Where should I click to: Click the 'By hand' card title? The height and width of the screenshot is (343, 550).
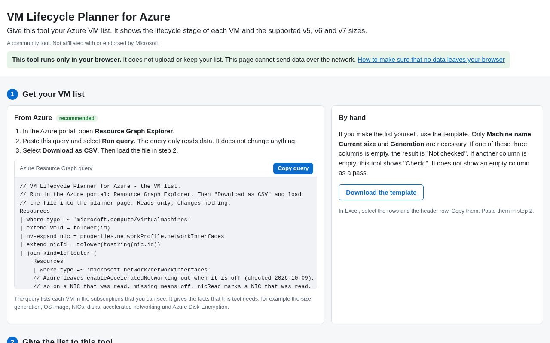click(352, 118)
